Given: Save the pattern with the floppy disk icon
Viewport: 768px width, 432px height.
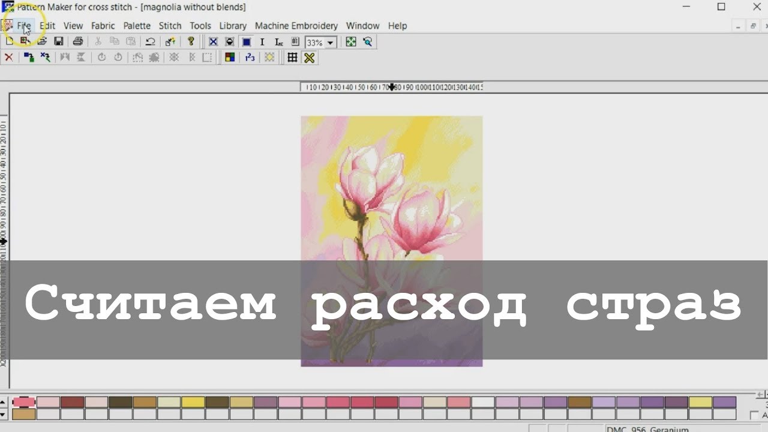Looking at the screenshot, I should (58, 41).
